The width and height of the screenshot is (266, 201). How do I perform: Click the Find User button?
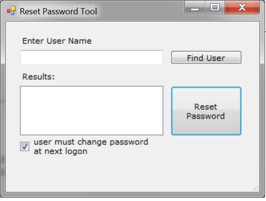coord(206,57)
